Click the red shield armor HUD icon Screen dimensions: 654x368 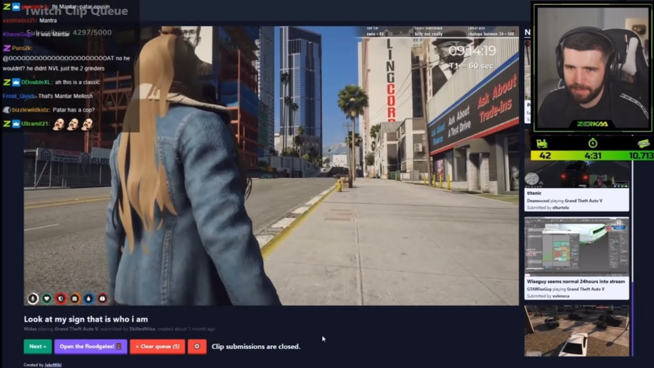[61, 298]
